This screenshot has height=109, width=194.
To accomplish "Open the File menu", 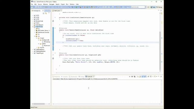I will pyautogui.click(x=32, y=4).
